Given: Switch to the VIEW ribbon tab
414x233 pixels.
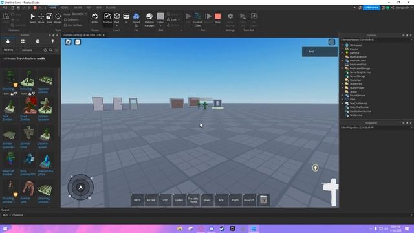Looking at the screenshot, I should coord(99,8).
